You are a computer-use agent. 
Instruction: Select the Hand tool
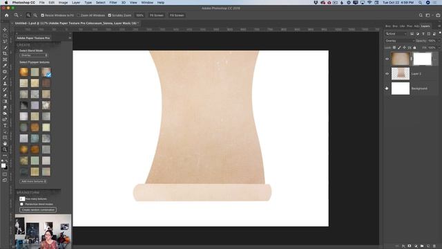click(x=5, y=143)
